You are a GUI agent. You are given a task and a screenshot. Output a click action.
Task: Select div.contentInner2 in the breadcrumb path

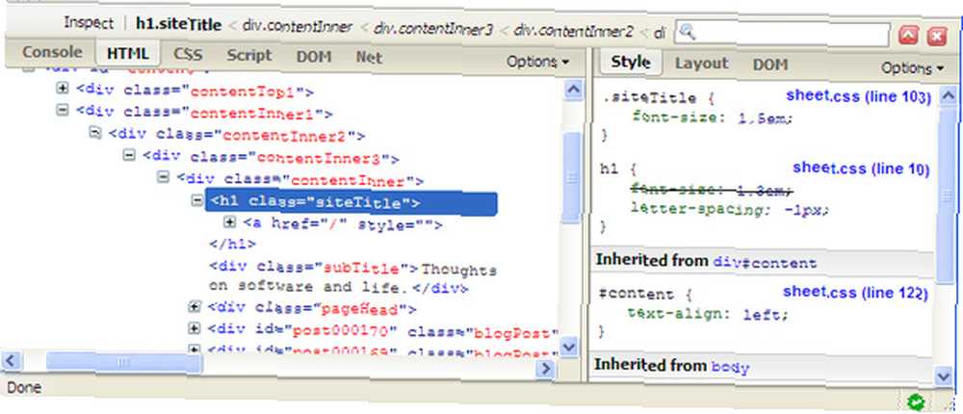pyautogui.click(x=573, y=30)
